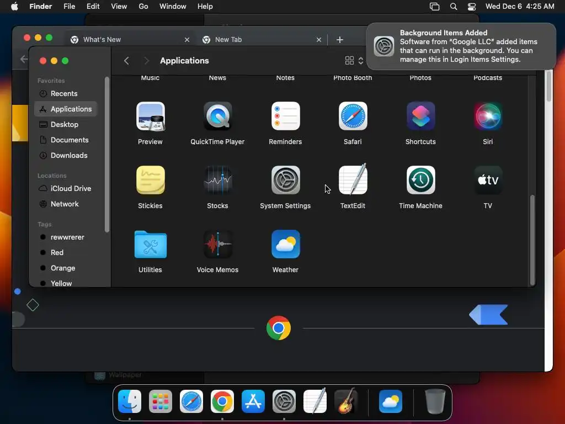Click System Settings icon in Dock
This screenshot has width=565, height=424.
[x=284, y=401]
